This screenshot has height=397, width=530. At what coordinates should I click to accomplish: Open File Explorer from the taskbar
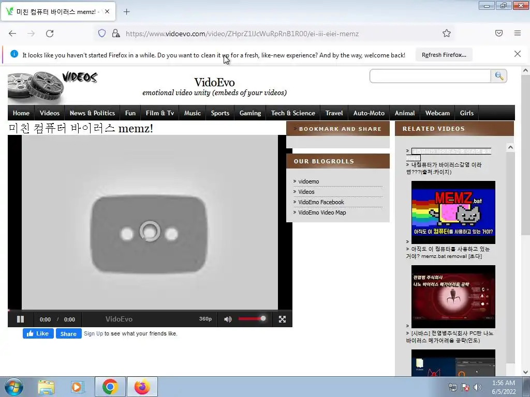coord(46,387)
